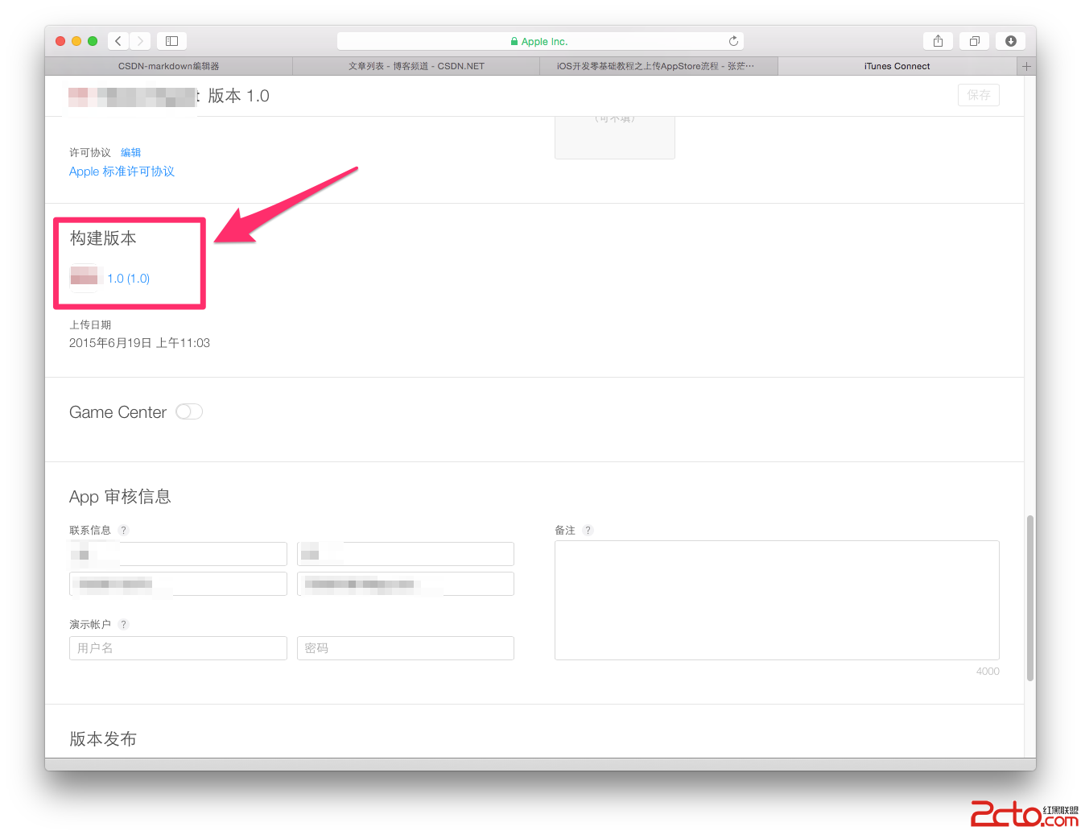Click the 版本 1.0 page title
Screen dimensions: 1081x835
click(x=238, y=96)
